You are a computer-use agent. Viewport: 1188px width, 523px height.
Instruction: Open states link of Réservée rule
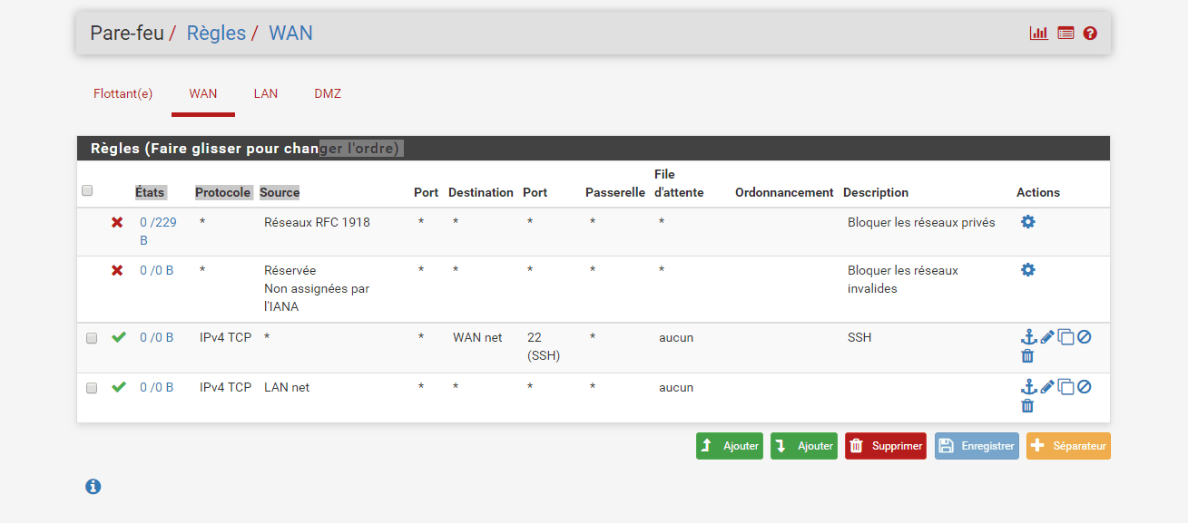tap(156, 270)
